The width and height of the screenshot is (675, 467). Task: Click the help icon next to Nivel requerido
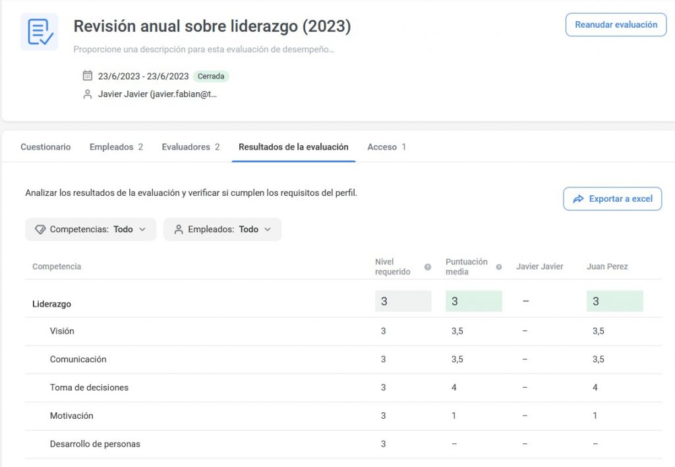(427, 266)
